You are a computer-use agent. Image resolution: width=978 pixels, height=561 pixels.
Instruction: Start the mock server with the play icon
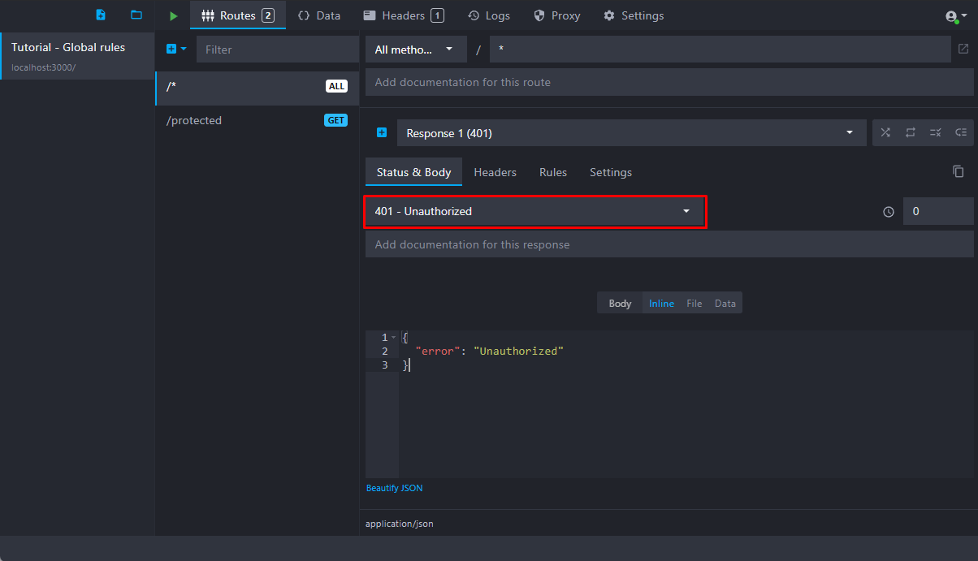[173, 15]
